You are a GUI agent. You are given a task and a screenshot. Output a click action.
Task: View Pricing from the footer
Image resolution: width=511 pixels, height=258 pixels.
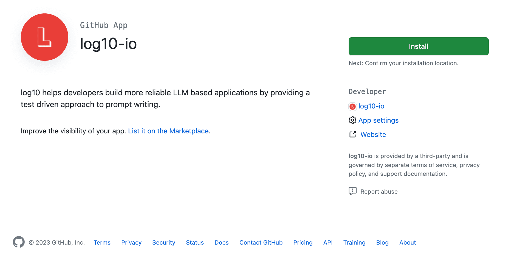pyautogui.click(x=303, y=243)
